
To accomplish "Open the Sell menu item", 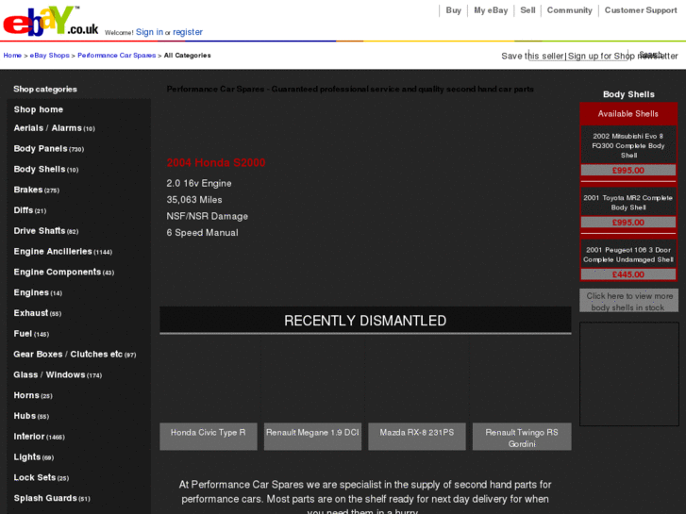I will pyautogui.click(x=527, y=10).
